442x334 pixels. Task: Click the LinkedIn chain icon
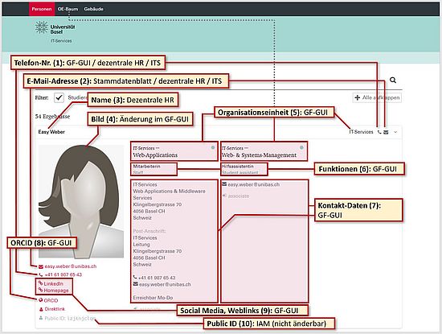(41, 283)
